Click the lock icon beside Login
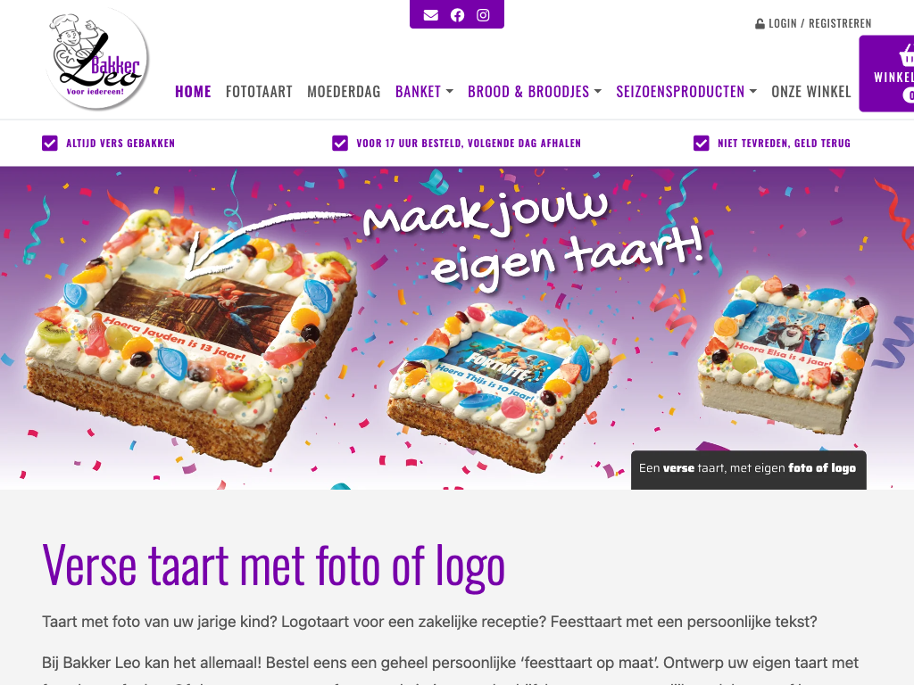 coord(760,24)
